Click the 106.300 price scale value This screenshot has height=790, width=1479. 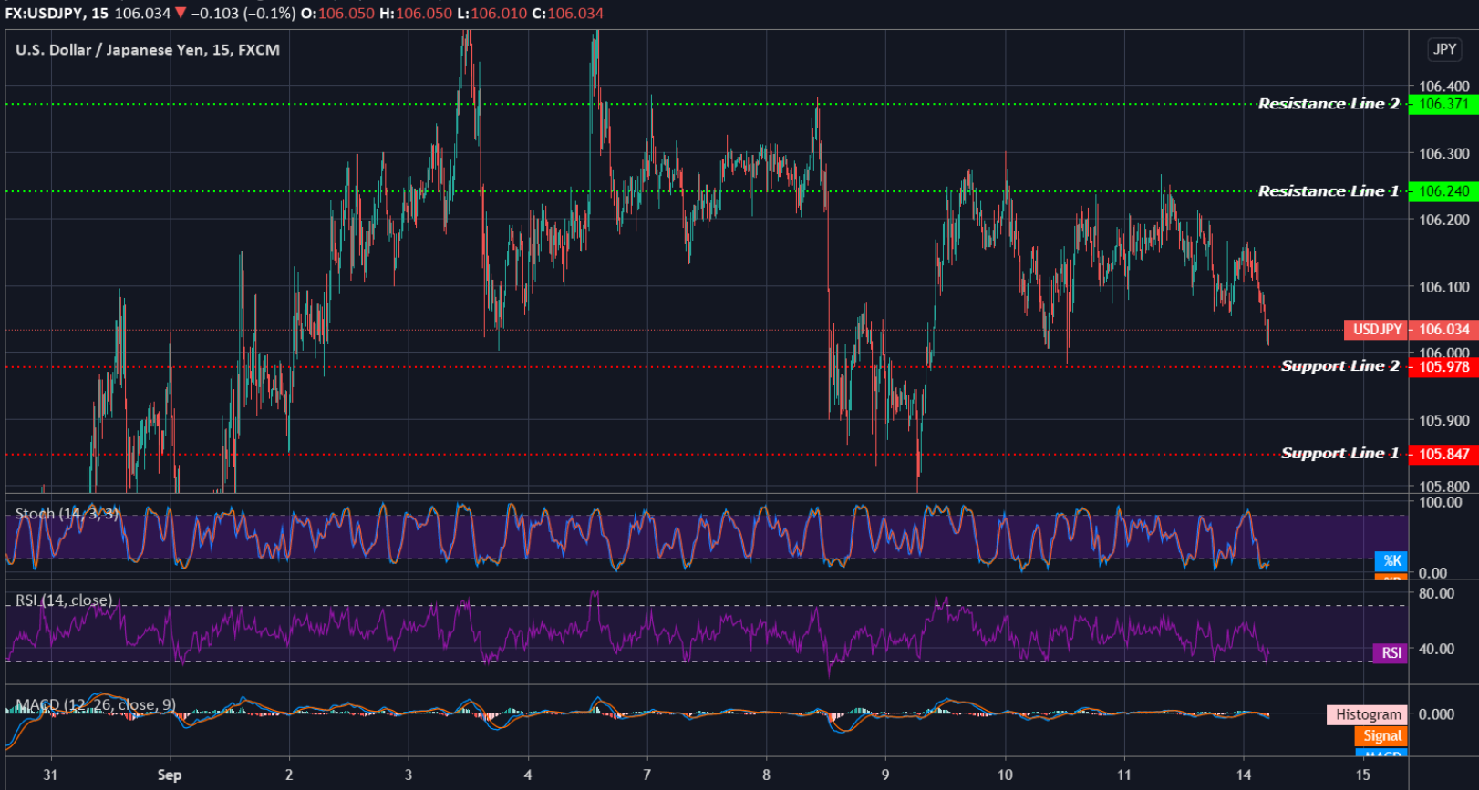(x=1444, y=153)
